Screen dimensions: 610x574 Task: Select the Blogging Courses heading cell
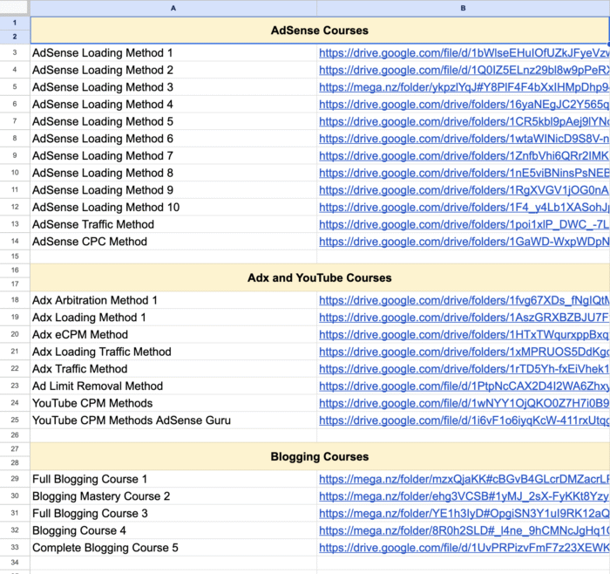[x=320, y=456]
